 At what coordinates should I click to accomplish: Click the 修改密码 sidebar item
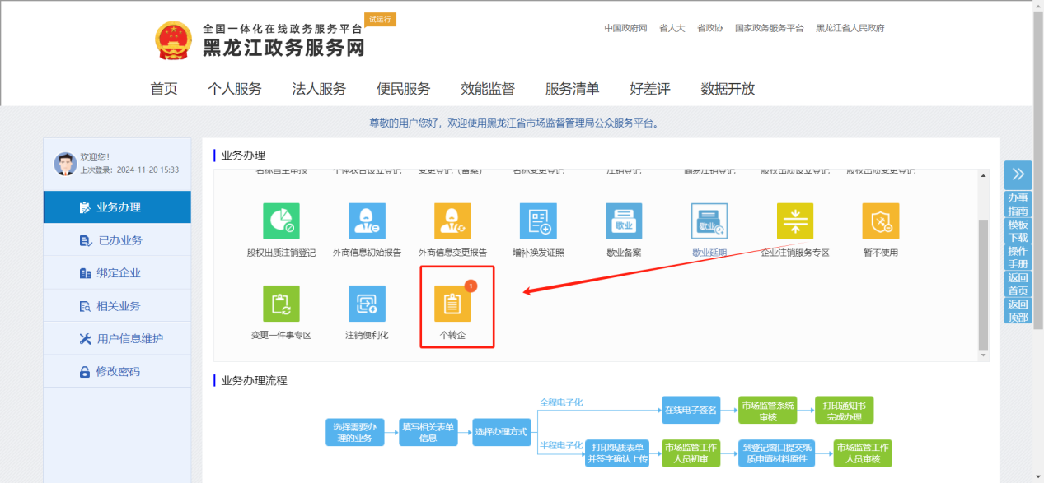coord(117,372)
